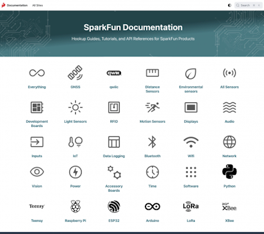
Task: Click the Search field in header
Action: pos(248,5)
